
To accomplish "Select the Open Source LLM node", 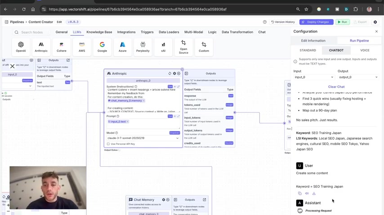I will [183, 47].
